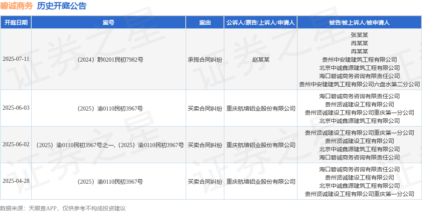The width and height of the screenshot is (422, 212).
Task: Click plaintiff 赵某某
Action: [x=261, y=60]
